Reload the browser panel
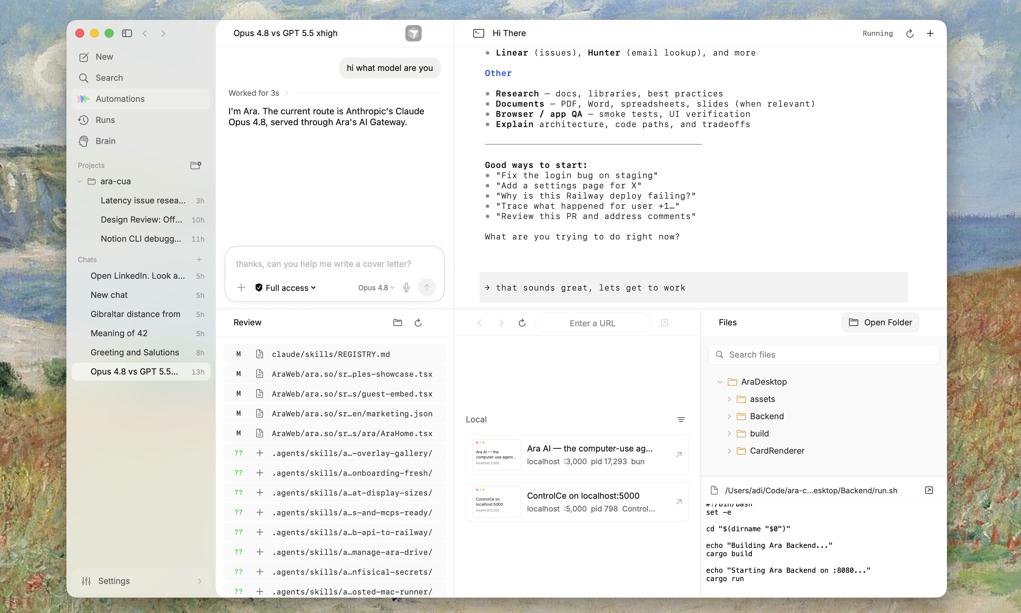The width and height of the screenshot is (1021, 613). click(522, 322)
